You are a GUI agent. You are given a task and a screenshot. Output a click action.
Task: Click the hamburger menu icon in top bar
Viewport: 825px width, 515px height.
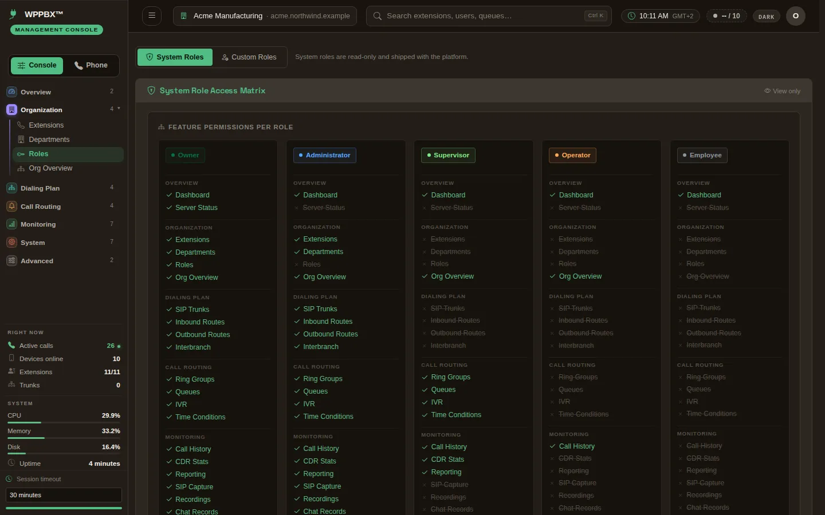(x=152, y=15)
